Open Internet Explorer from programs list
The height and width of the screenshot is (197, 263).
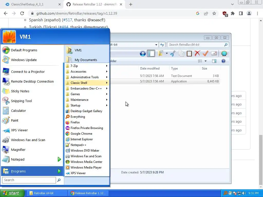point(87,139)
